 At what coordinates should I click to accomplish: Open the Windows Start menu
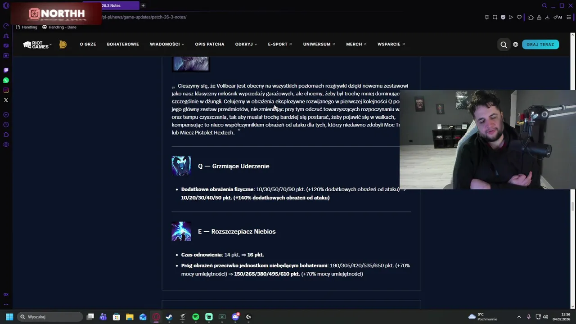coord(9,317)
